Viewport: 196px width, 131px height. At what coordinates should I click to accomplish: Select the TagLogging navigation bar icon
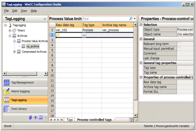(x=7, y=100)
